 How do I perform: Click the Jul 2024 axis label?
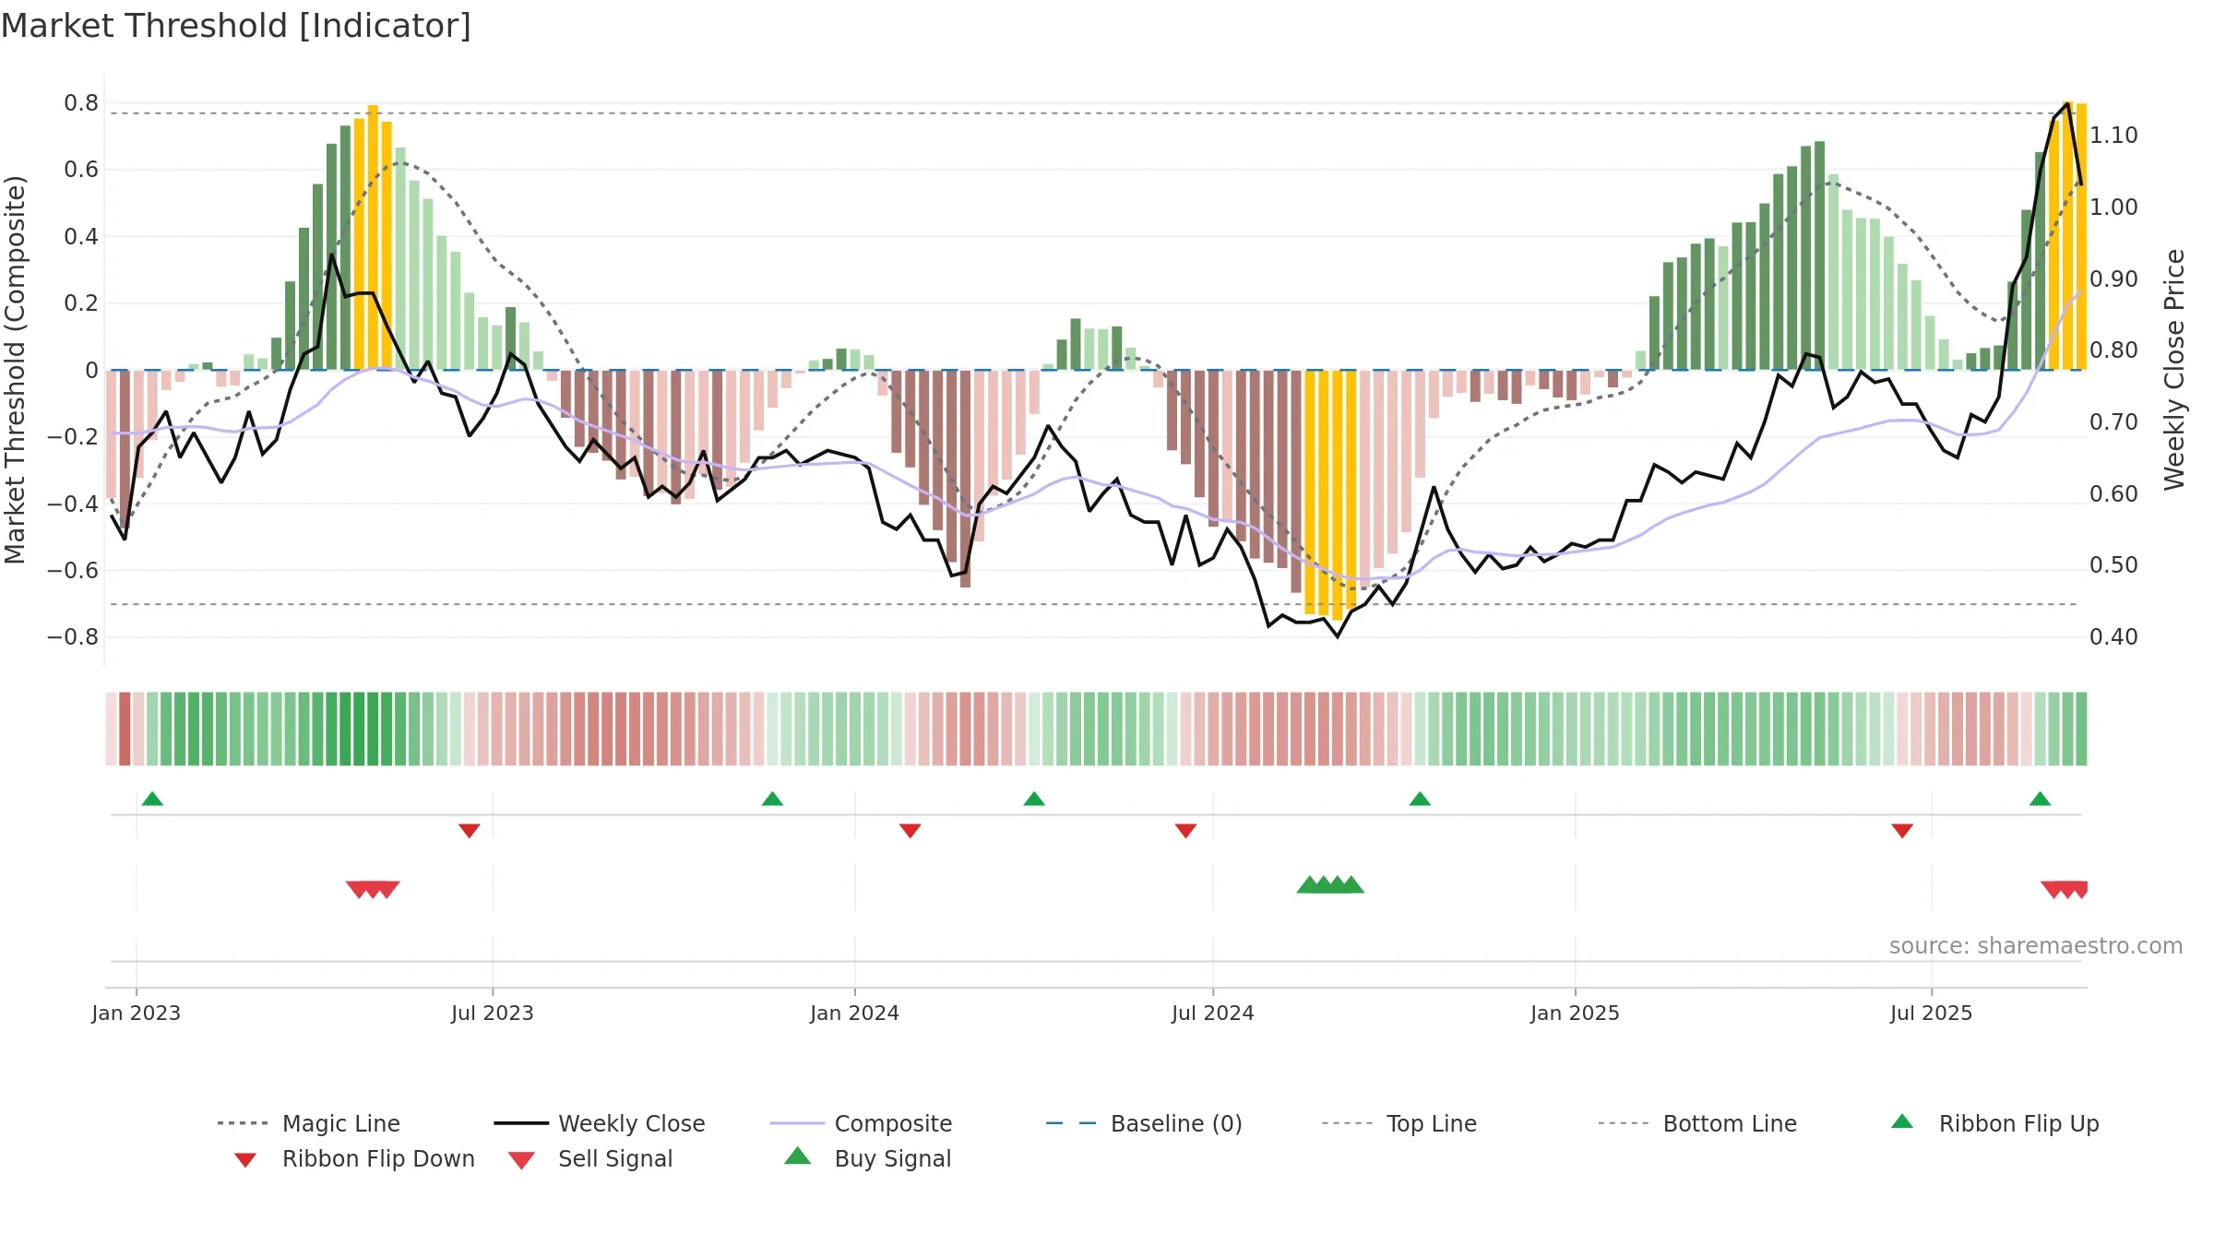pyautogui.click(x=1213, y=1013)
